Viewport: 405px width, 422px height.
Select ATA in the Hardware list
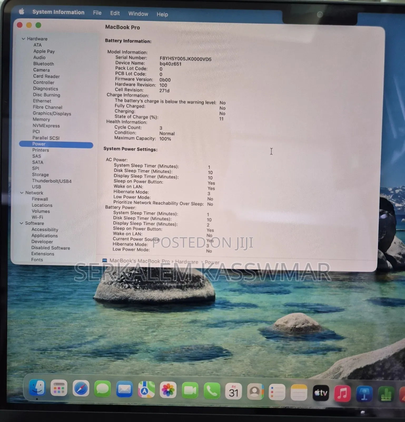pyautogui.click(x=38, y=45)
